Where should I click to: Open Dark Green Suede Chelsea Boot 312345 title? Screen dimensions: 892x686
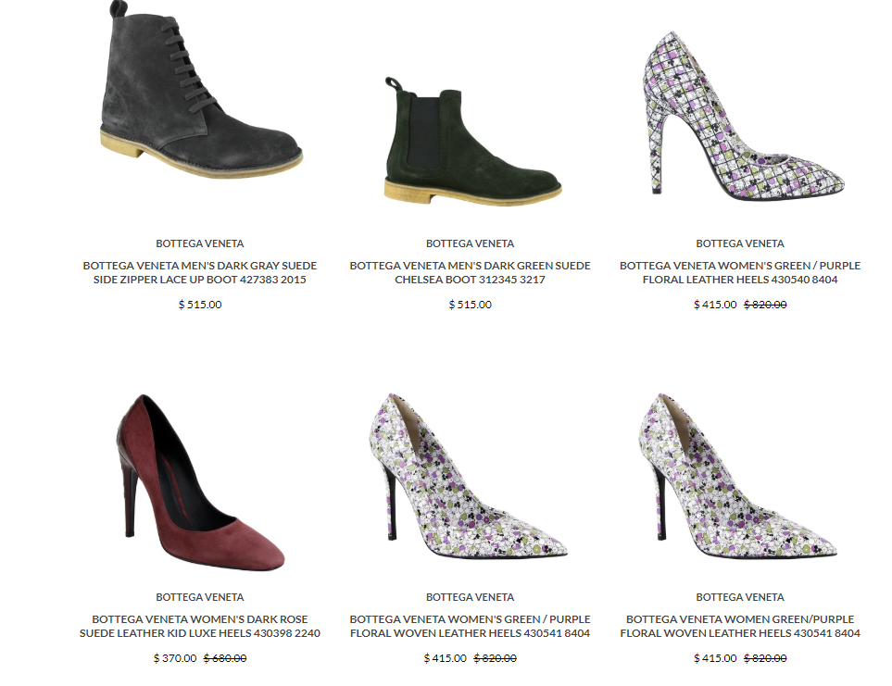click(470, 272)
